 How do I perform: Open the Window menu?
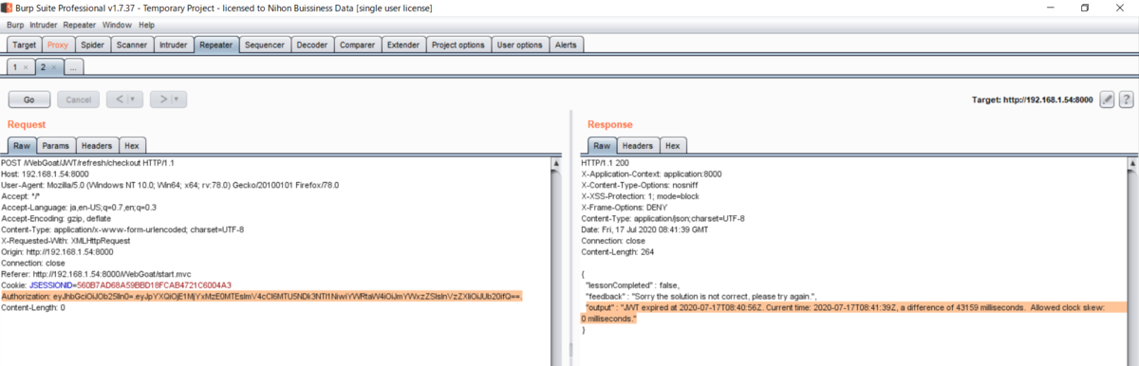click(x=117, y=25)
